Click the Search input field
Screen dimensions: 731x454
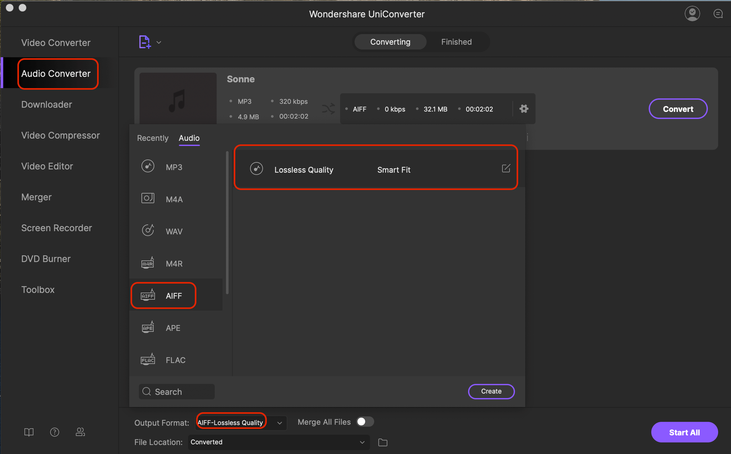tap(177, 391)
